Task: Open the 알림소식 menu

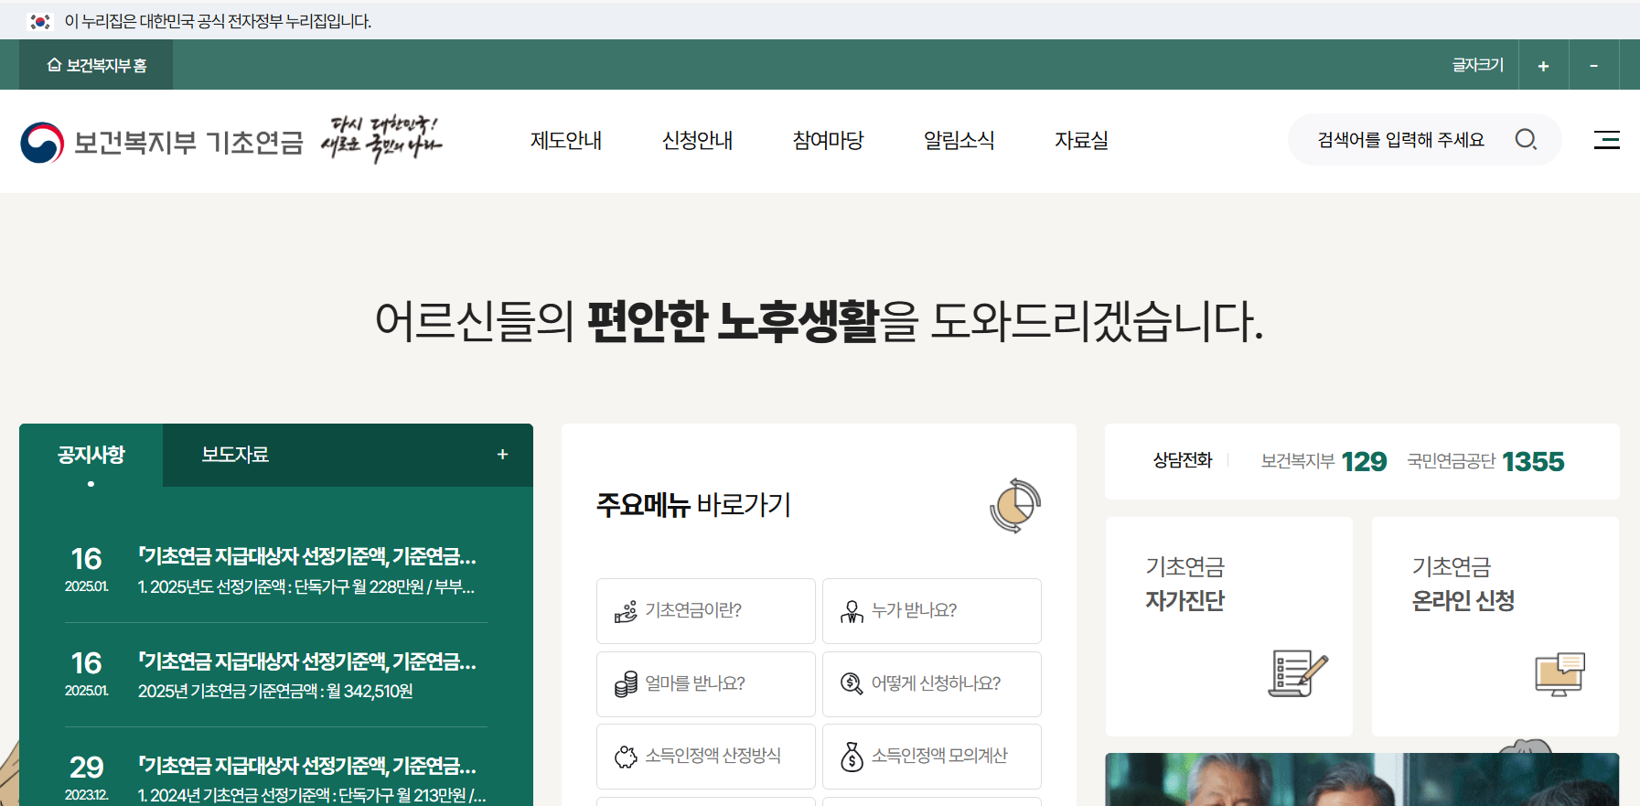Action: tap(959, 140)
